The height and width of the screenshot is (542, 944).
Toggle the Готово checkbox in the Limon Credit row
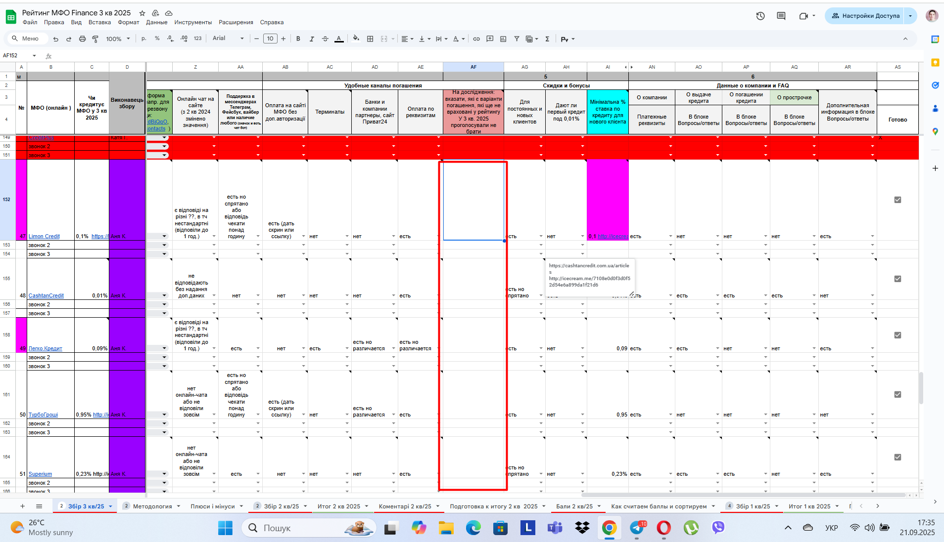coord(897,200)
